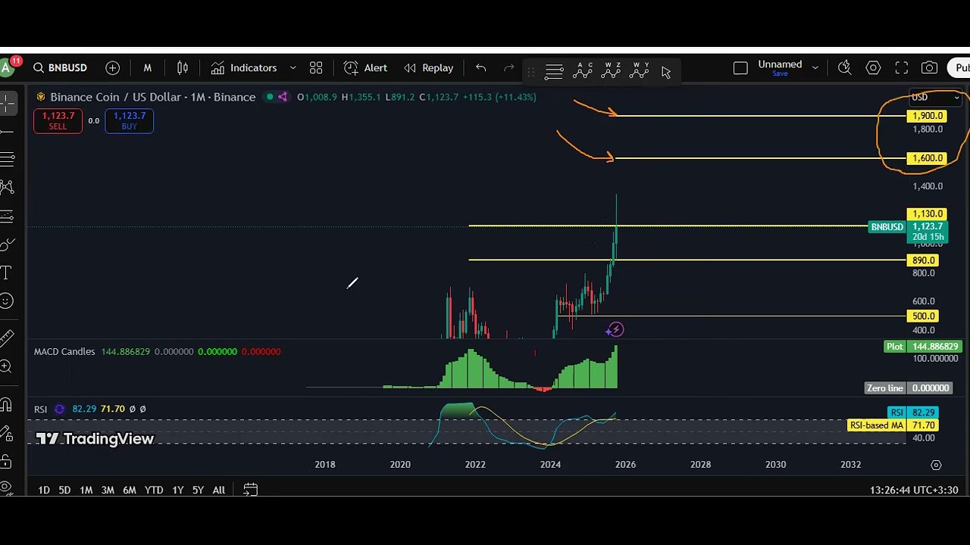Choose the arrow cursor in floating toolbar

665,72
